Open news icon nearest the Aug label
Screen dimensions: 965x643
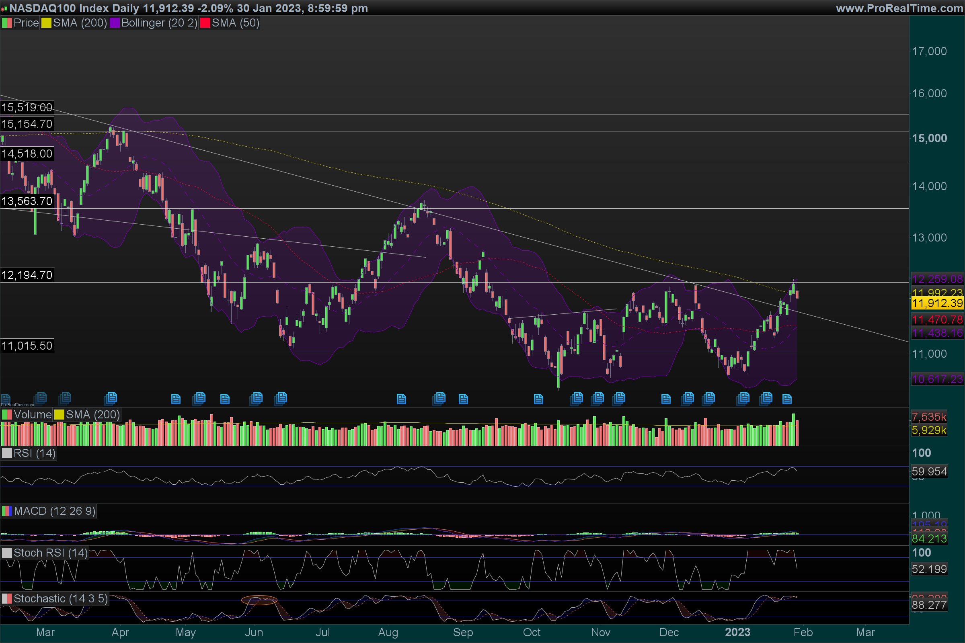pyautogui.click(x=401, y=399)
